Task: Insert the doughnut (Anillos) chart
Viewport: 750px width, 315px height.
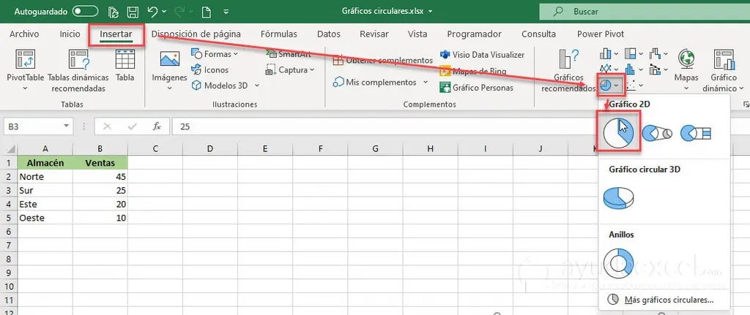Action: pyautogui.click(x=617, y=262)
